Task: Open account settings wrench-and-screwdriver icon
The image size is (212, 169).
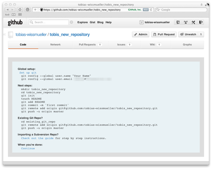Action: (193, 22)
